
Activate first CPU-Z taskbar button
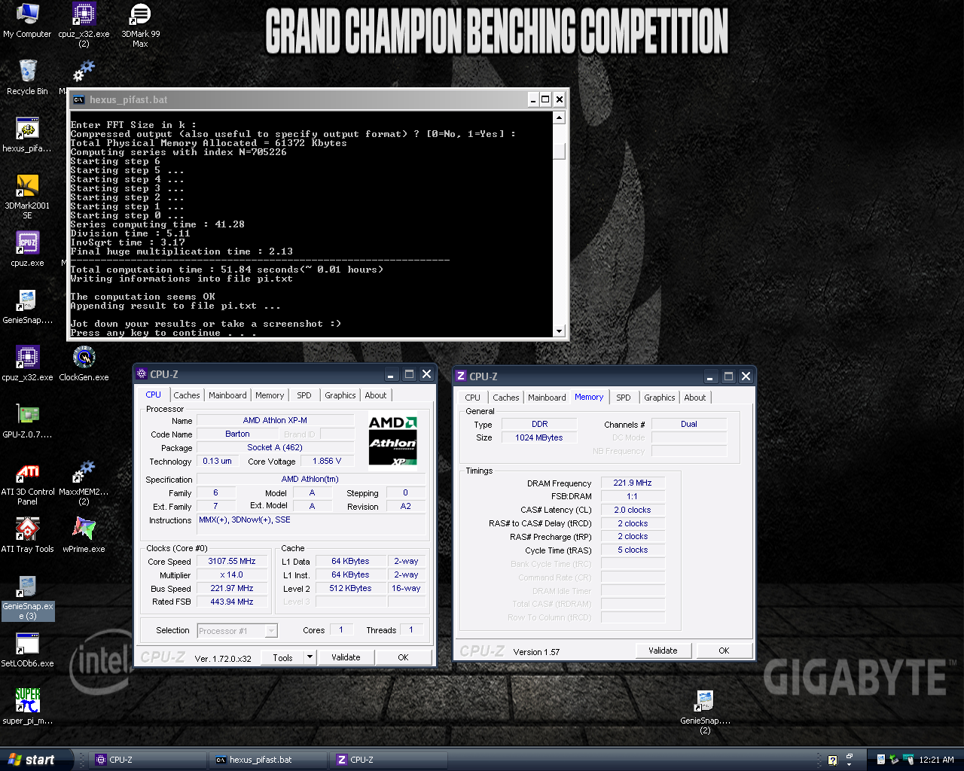click(148, 760)
